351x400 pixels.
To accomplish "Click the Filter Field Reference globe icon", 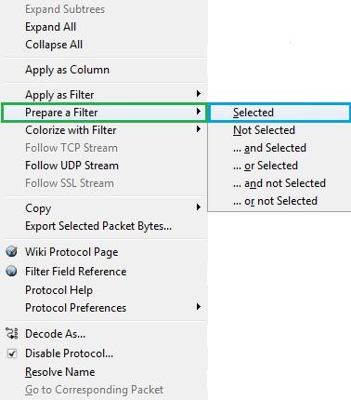I will (12, 271).
